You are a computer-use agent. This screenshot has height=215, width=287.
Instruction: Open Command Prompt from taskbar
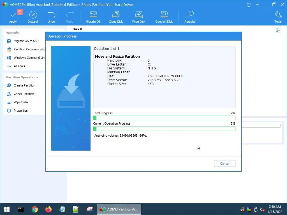21,209
